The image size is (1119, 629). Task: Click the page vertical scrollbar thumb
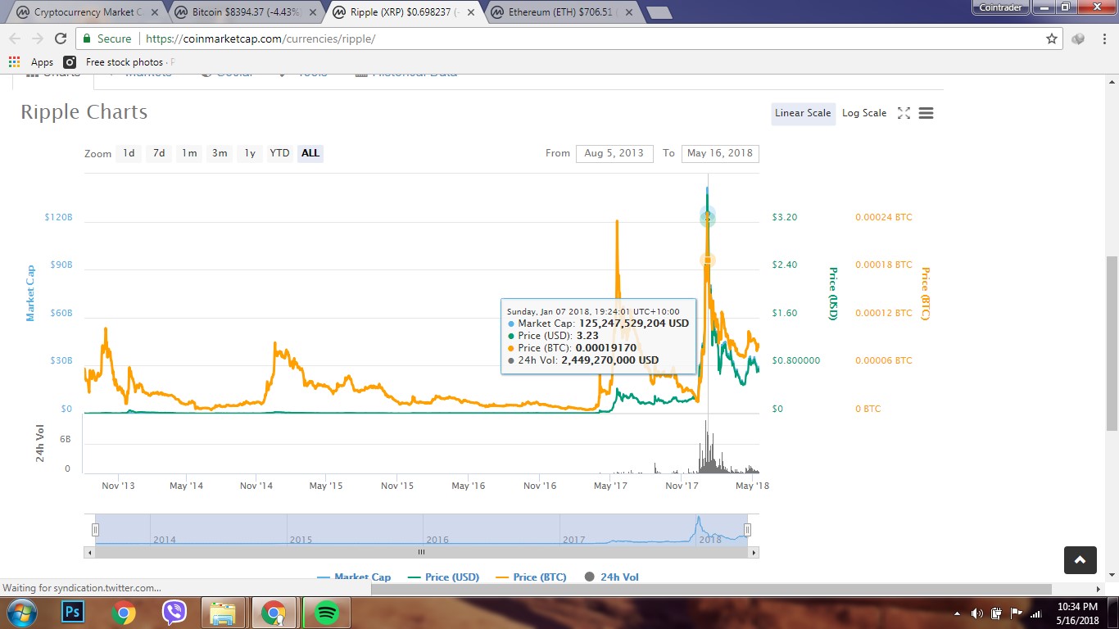pos(1112,342)
